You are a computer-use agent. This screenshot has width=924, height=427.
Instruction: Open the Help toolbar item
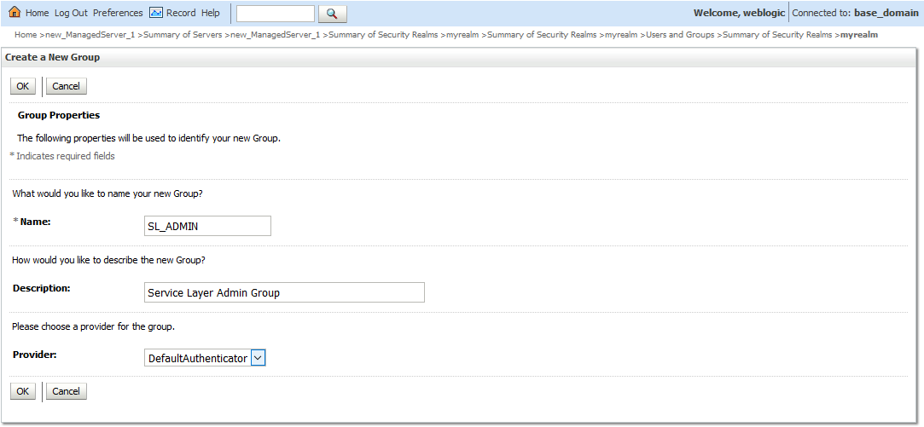[x=211, y=13]
